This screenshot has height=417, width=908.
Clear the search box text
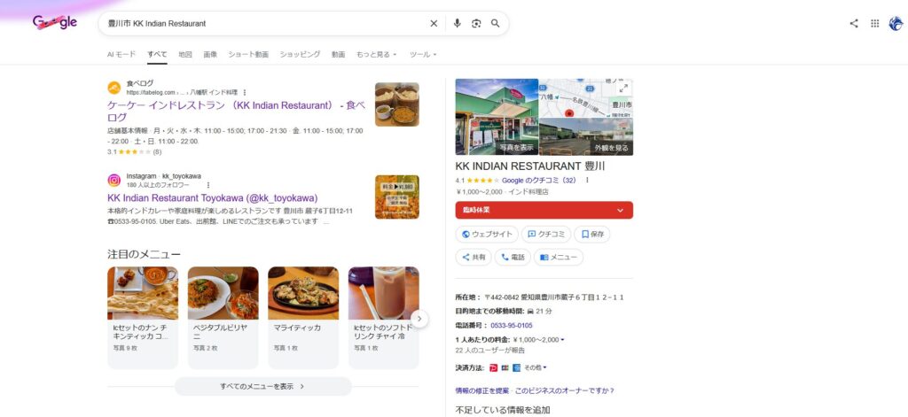(434, 24)
